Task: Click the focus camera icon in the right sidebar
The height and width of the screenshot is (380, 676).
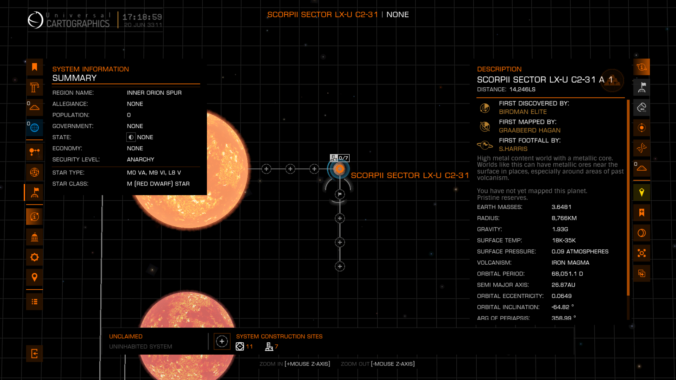Action: coord(641,253)
